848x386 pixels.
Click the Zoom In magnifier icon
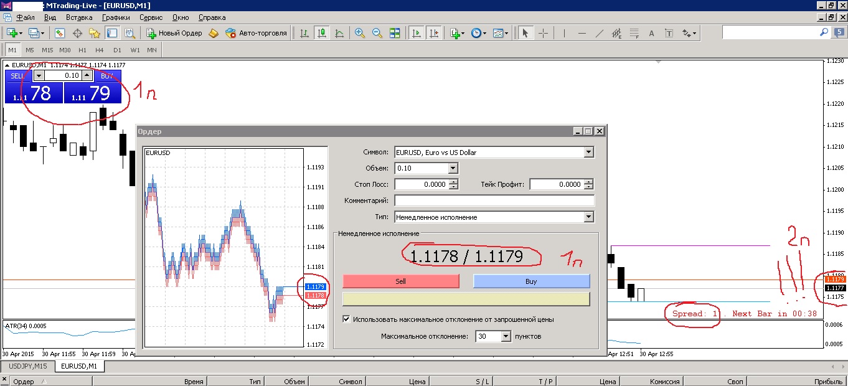click(360, 33)
